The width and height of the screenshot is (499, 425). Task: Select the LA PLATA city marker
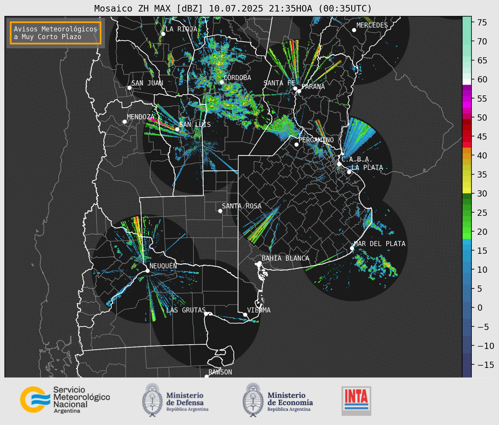(349, 172)
